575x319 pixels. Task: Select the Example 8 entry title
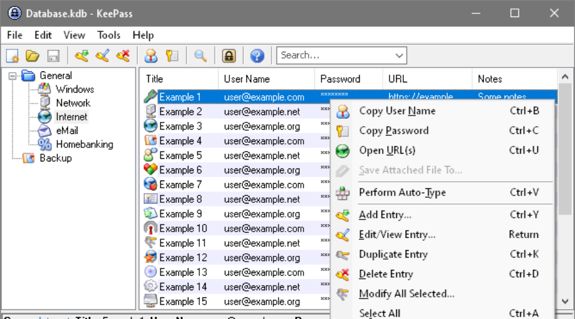pyautogui.click(x=180, y=199)
